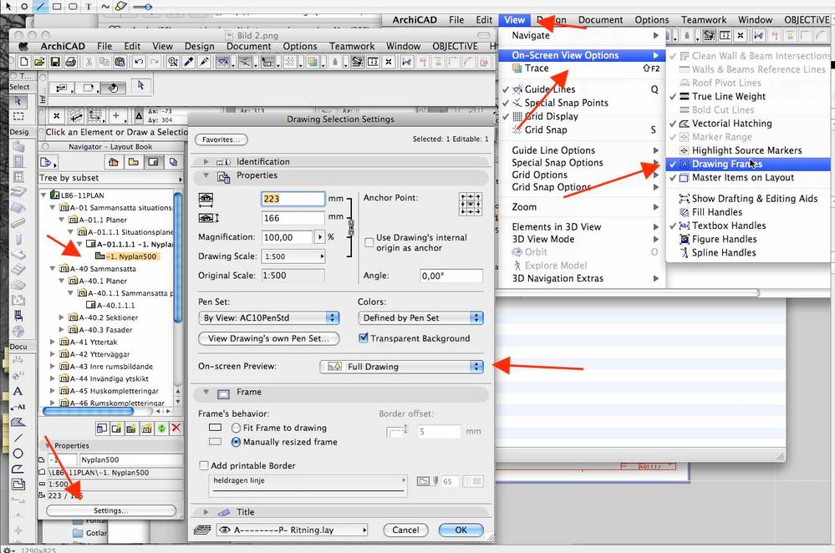Open the Tree by subset dropdown
The width and height of the screenshot is (835, 553).
pos(111,178)
